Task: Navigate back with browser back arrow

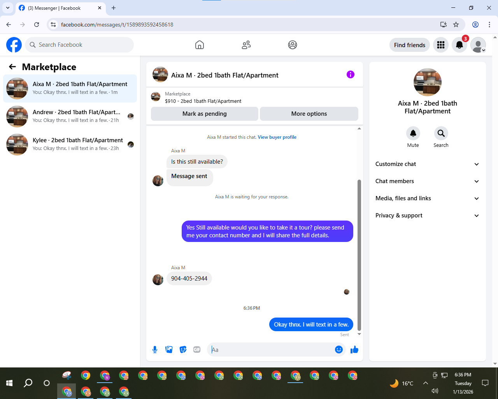Action: (9, 25)
